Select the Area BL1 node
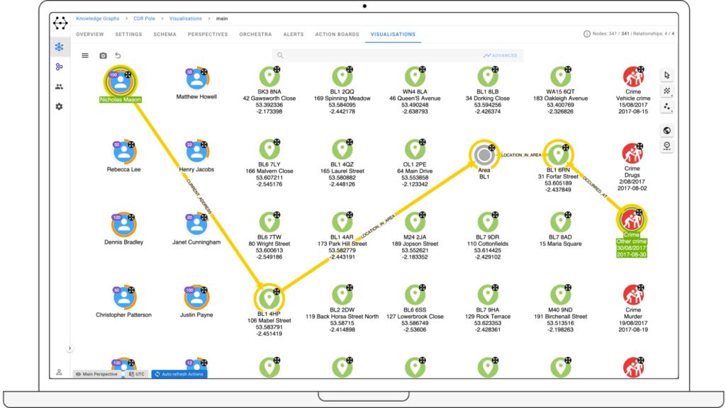Image resolution: width=726 pixels, height=408 pixels. pyautogui.click(x=484, y=154)
